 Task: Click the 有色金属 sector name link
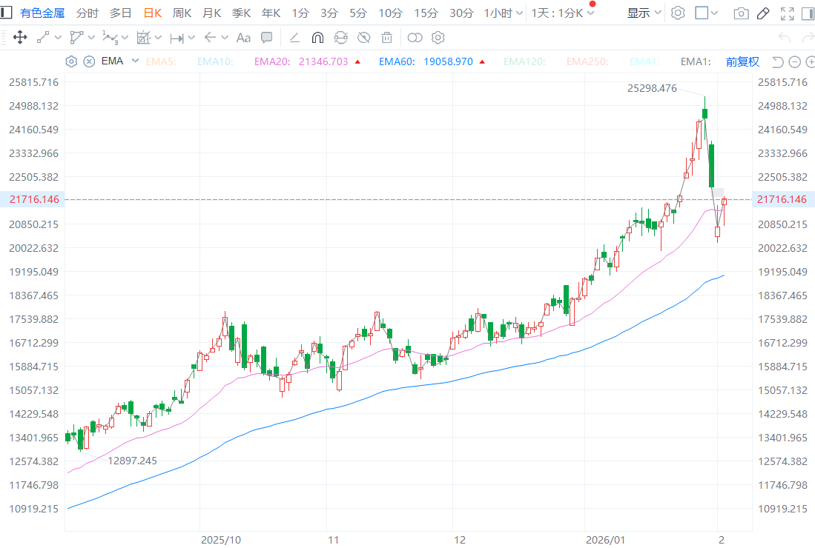tap(42, 13)
